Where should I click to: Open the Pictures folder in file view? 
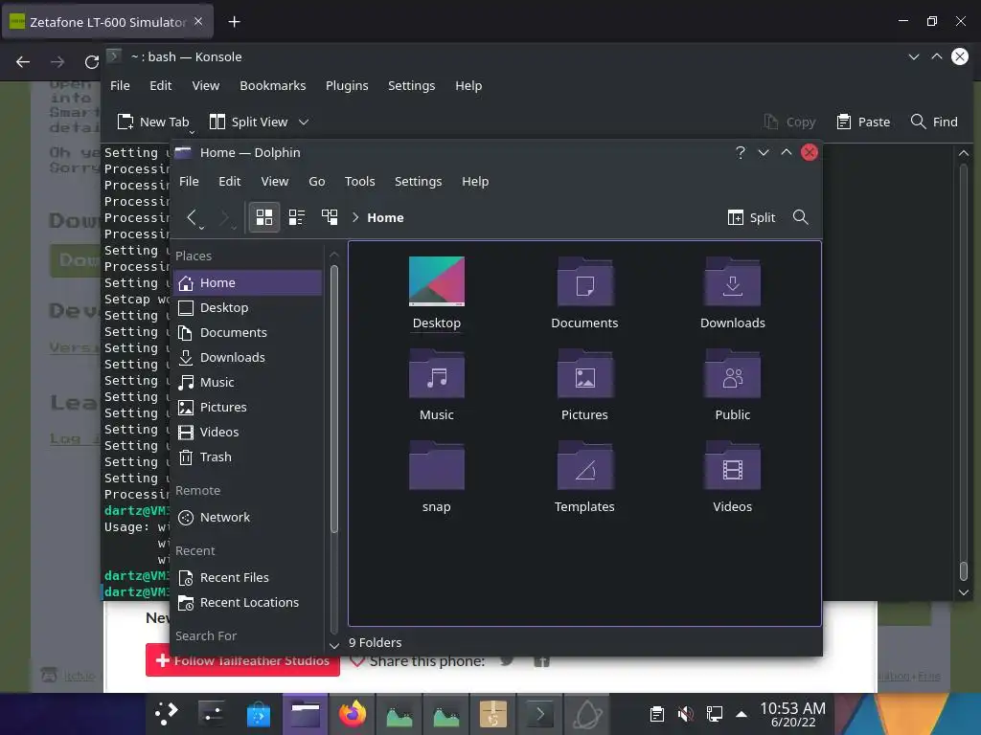(584, 385)
